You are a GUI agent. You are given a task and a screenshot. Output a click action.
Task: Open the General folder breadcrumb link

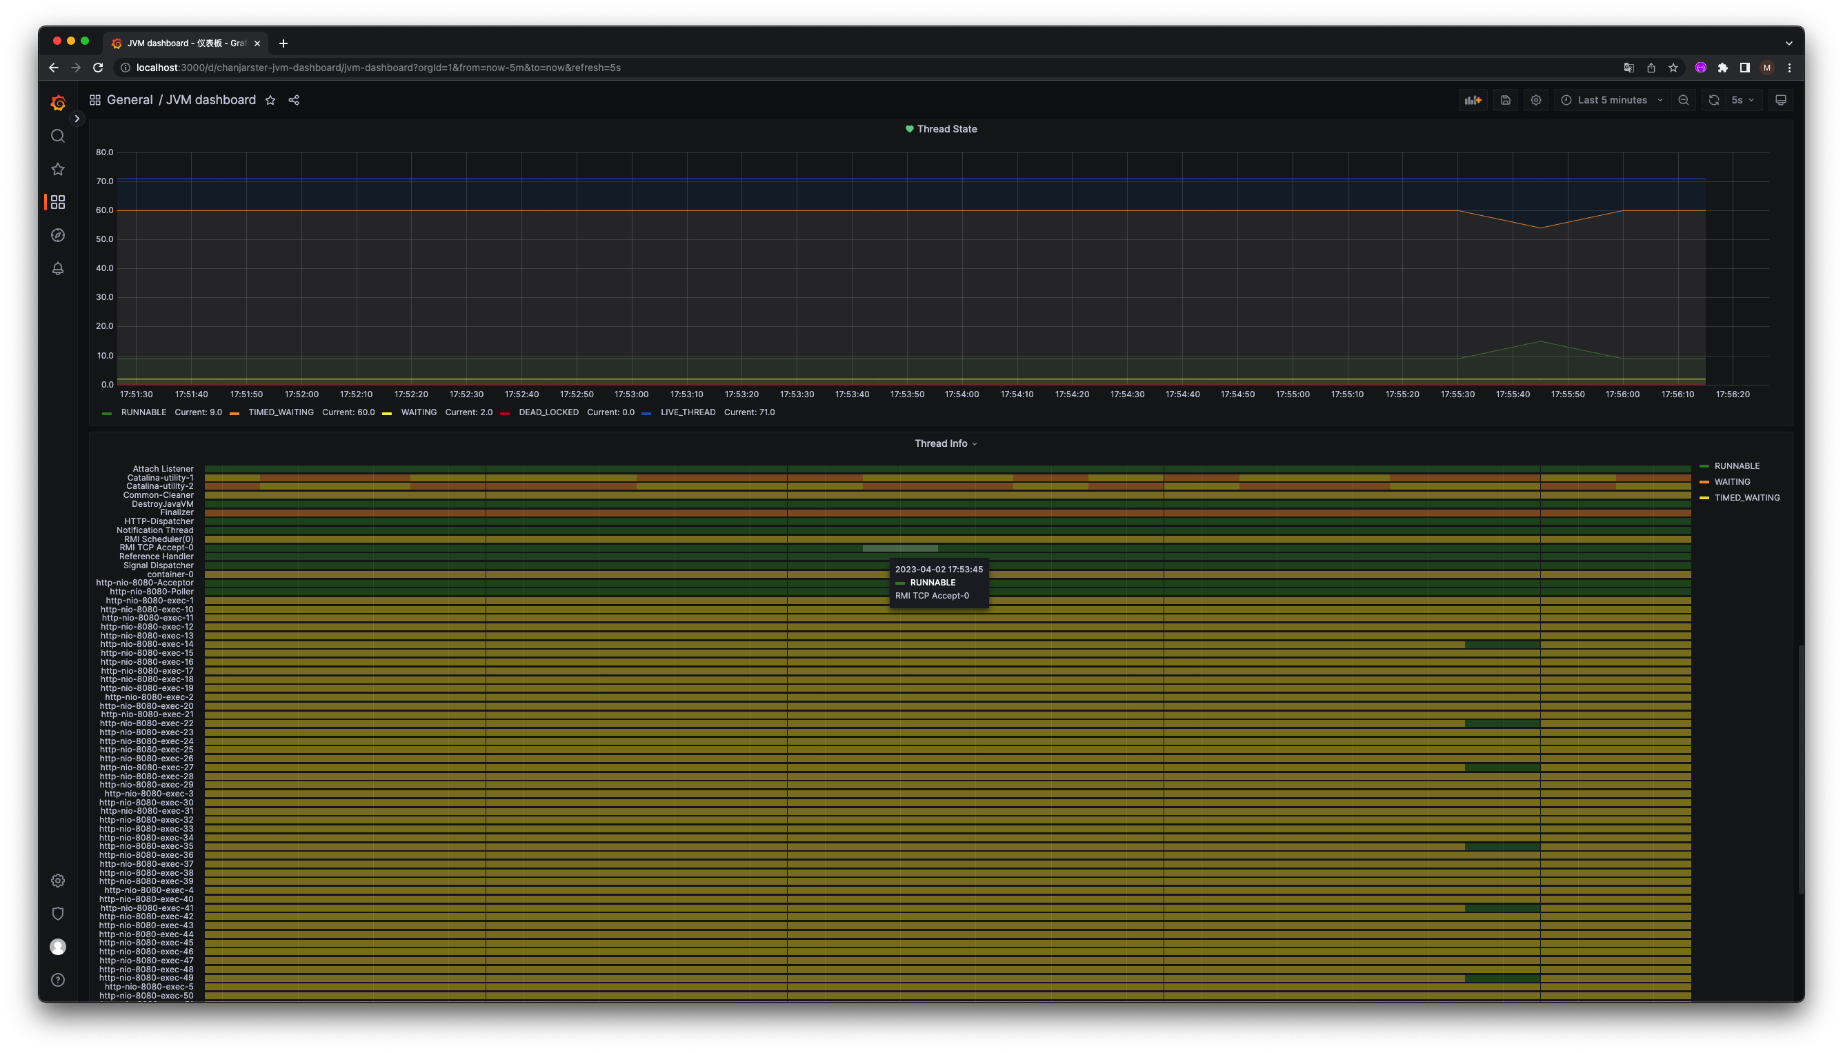pos(130,100)
